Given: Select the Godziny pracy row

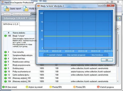Looking at the screenshot, I should 60,68.
